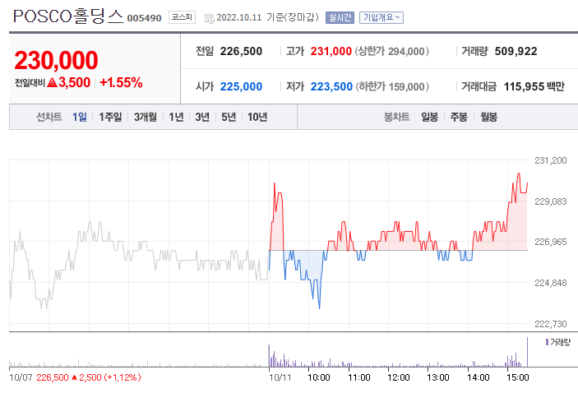
Task: Open the 기업개요 dropdown
Action: click(381, 17)
